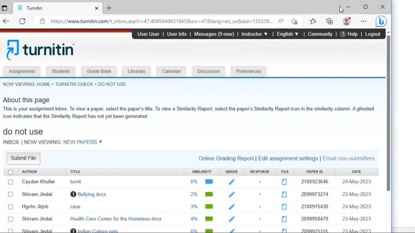Open the browser tab actions icon

(5, 8)
